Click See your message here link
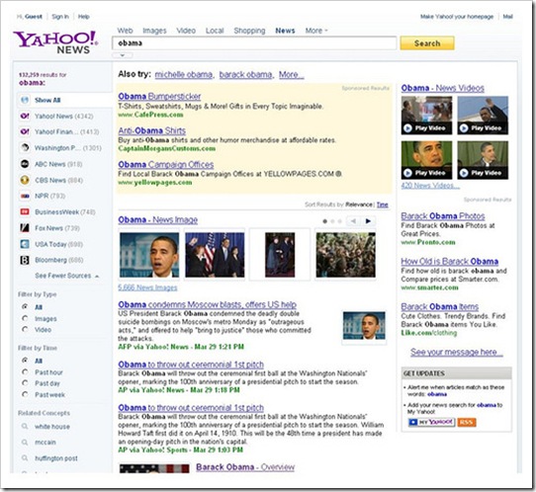Image resolution: width=536 pixels, height=492 pixels. (x=456, y=352)
